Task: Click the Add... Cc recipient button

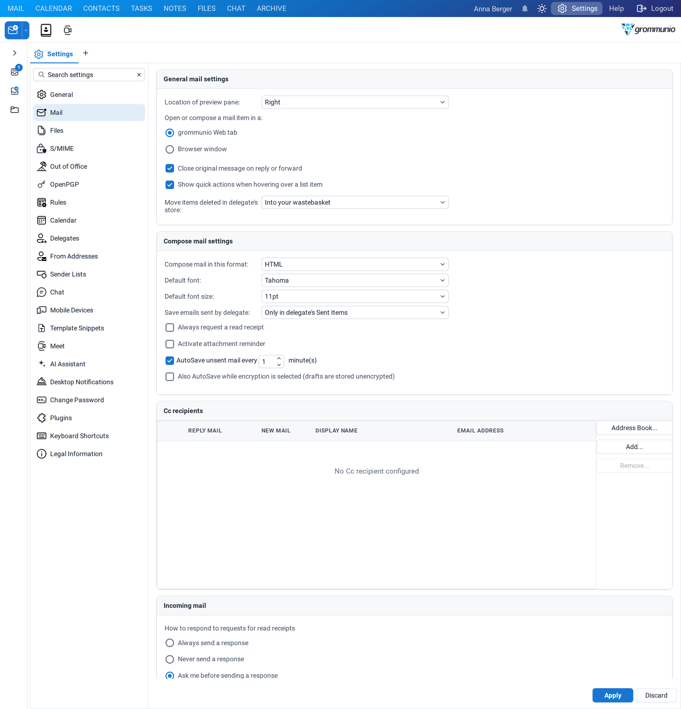Action: pos(634,447)
